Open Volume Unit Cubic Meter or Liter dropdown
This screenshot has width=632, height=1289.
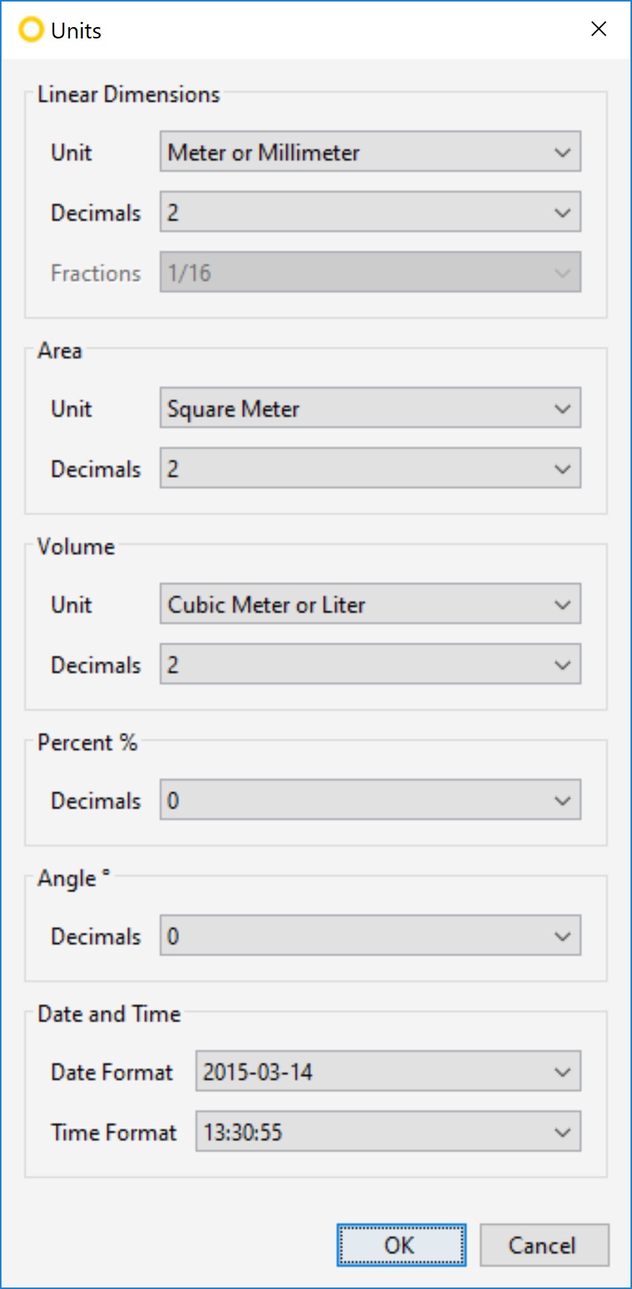click(370, 604)
